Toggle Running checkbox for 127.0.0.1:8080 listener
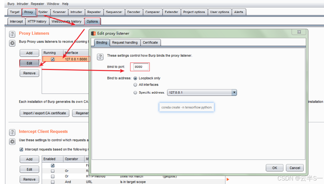The width and height of the screenshot is (324, 184). (x=53, y=59)
